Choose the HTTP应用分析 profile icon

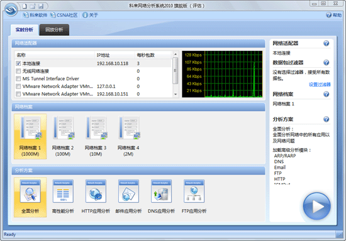(x=96, y=191)
